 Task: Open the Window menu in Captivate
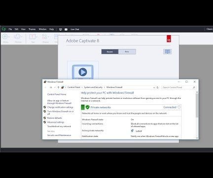[42, 29]
